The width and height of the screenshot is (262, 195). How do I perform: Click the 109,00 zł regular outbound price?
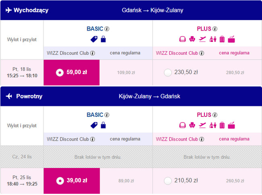126,73
